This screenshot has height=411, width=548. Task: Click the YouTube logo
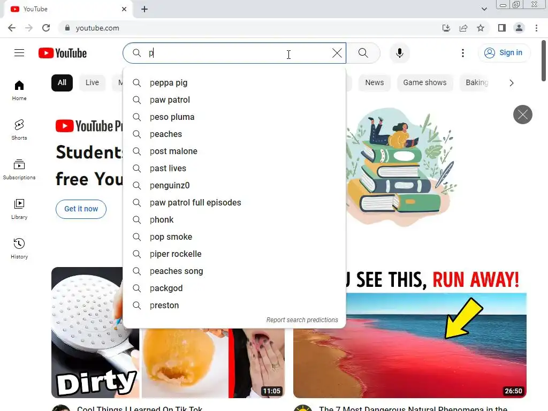point(63,53)
